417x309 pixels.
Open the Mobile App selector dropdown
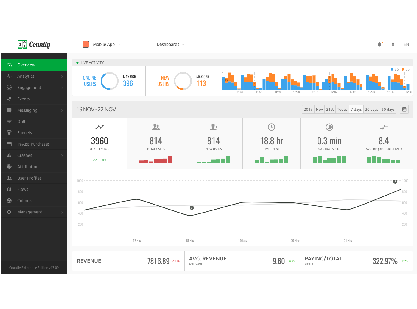(x=102, y=44)
